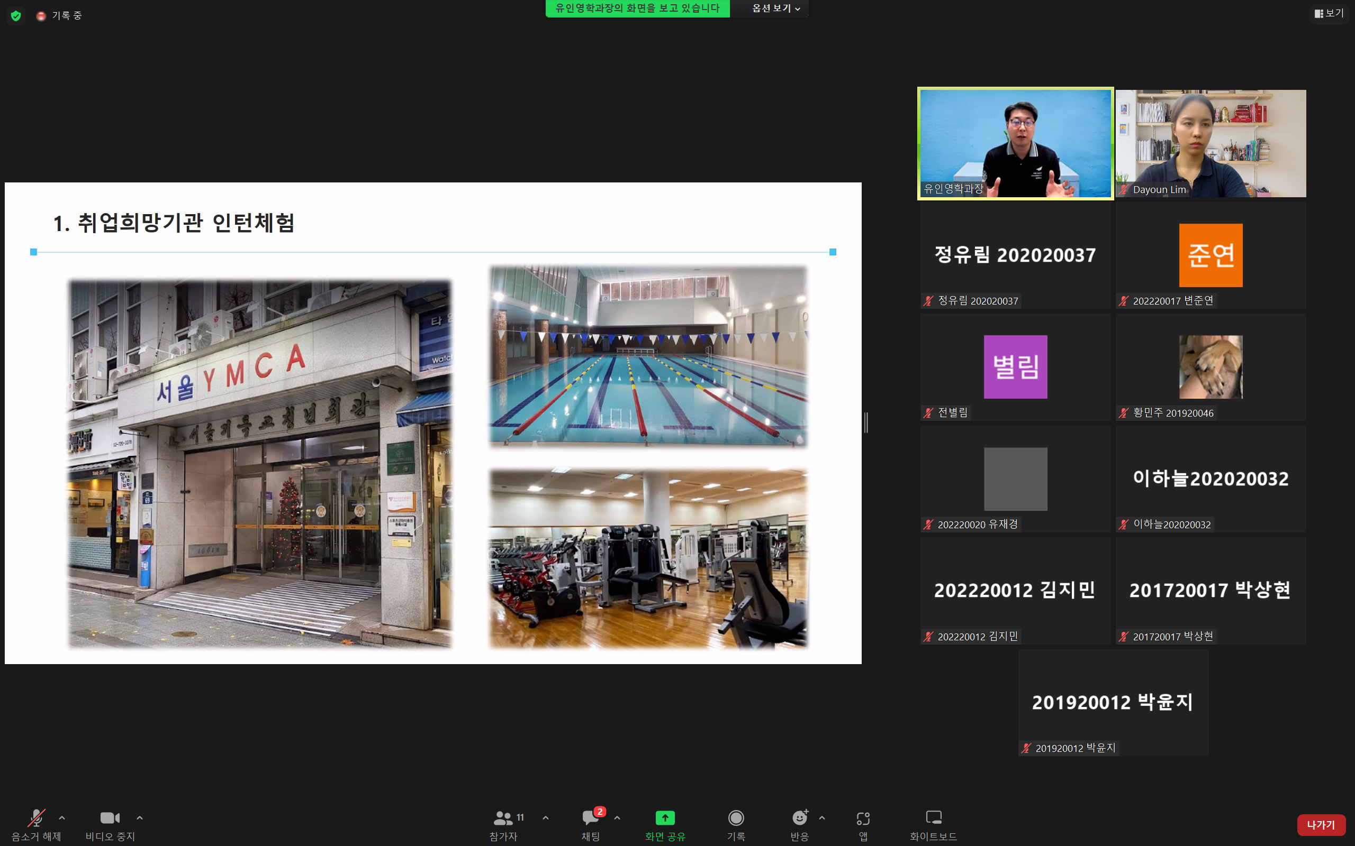Click orange 준연 avatar

click(x=1211, y=255)
